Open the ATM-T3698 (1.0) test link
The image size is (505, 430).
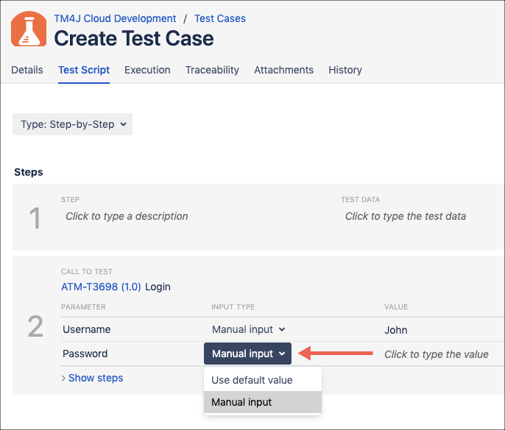tap(102, 286)
